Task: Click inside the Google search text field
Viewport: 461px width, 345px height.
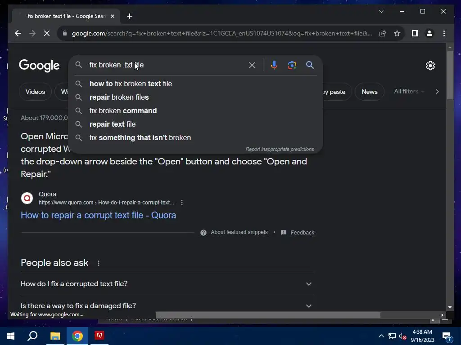Action: 166,65
